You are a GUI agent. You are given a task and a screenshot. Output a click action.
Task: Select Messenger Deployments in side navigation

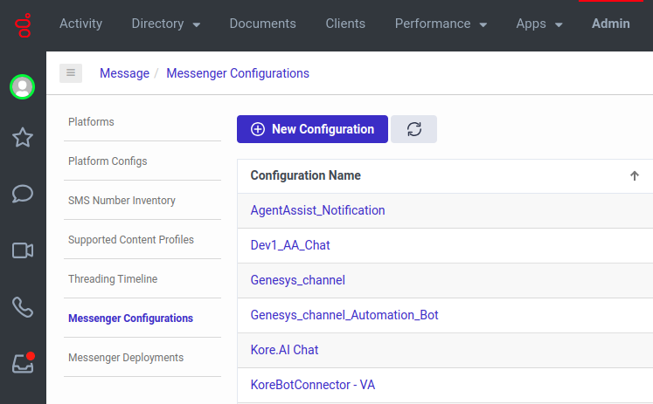126,358
